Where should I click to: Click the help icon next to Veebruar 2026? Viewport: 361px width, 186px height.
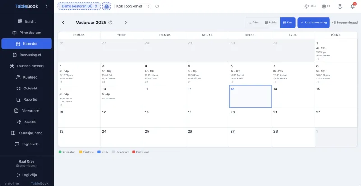(111, 23)
